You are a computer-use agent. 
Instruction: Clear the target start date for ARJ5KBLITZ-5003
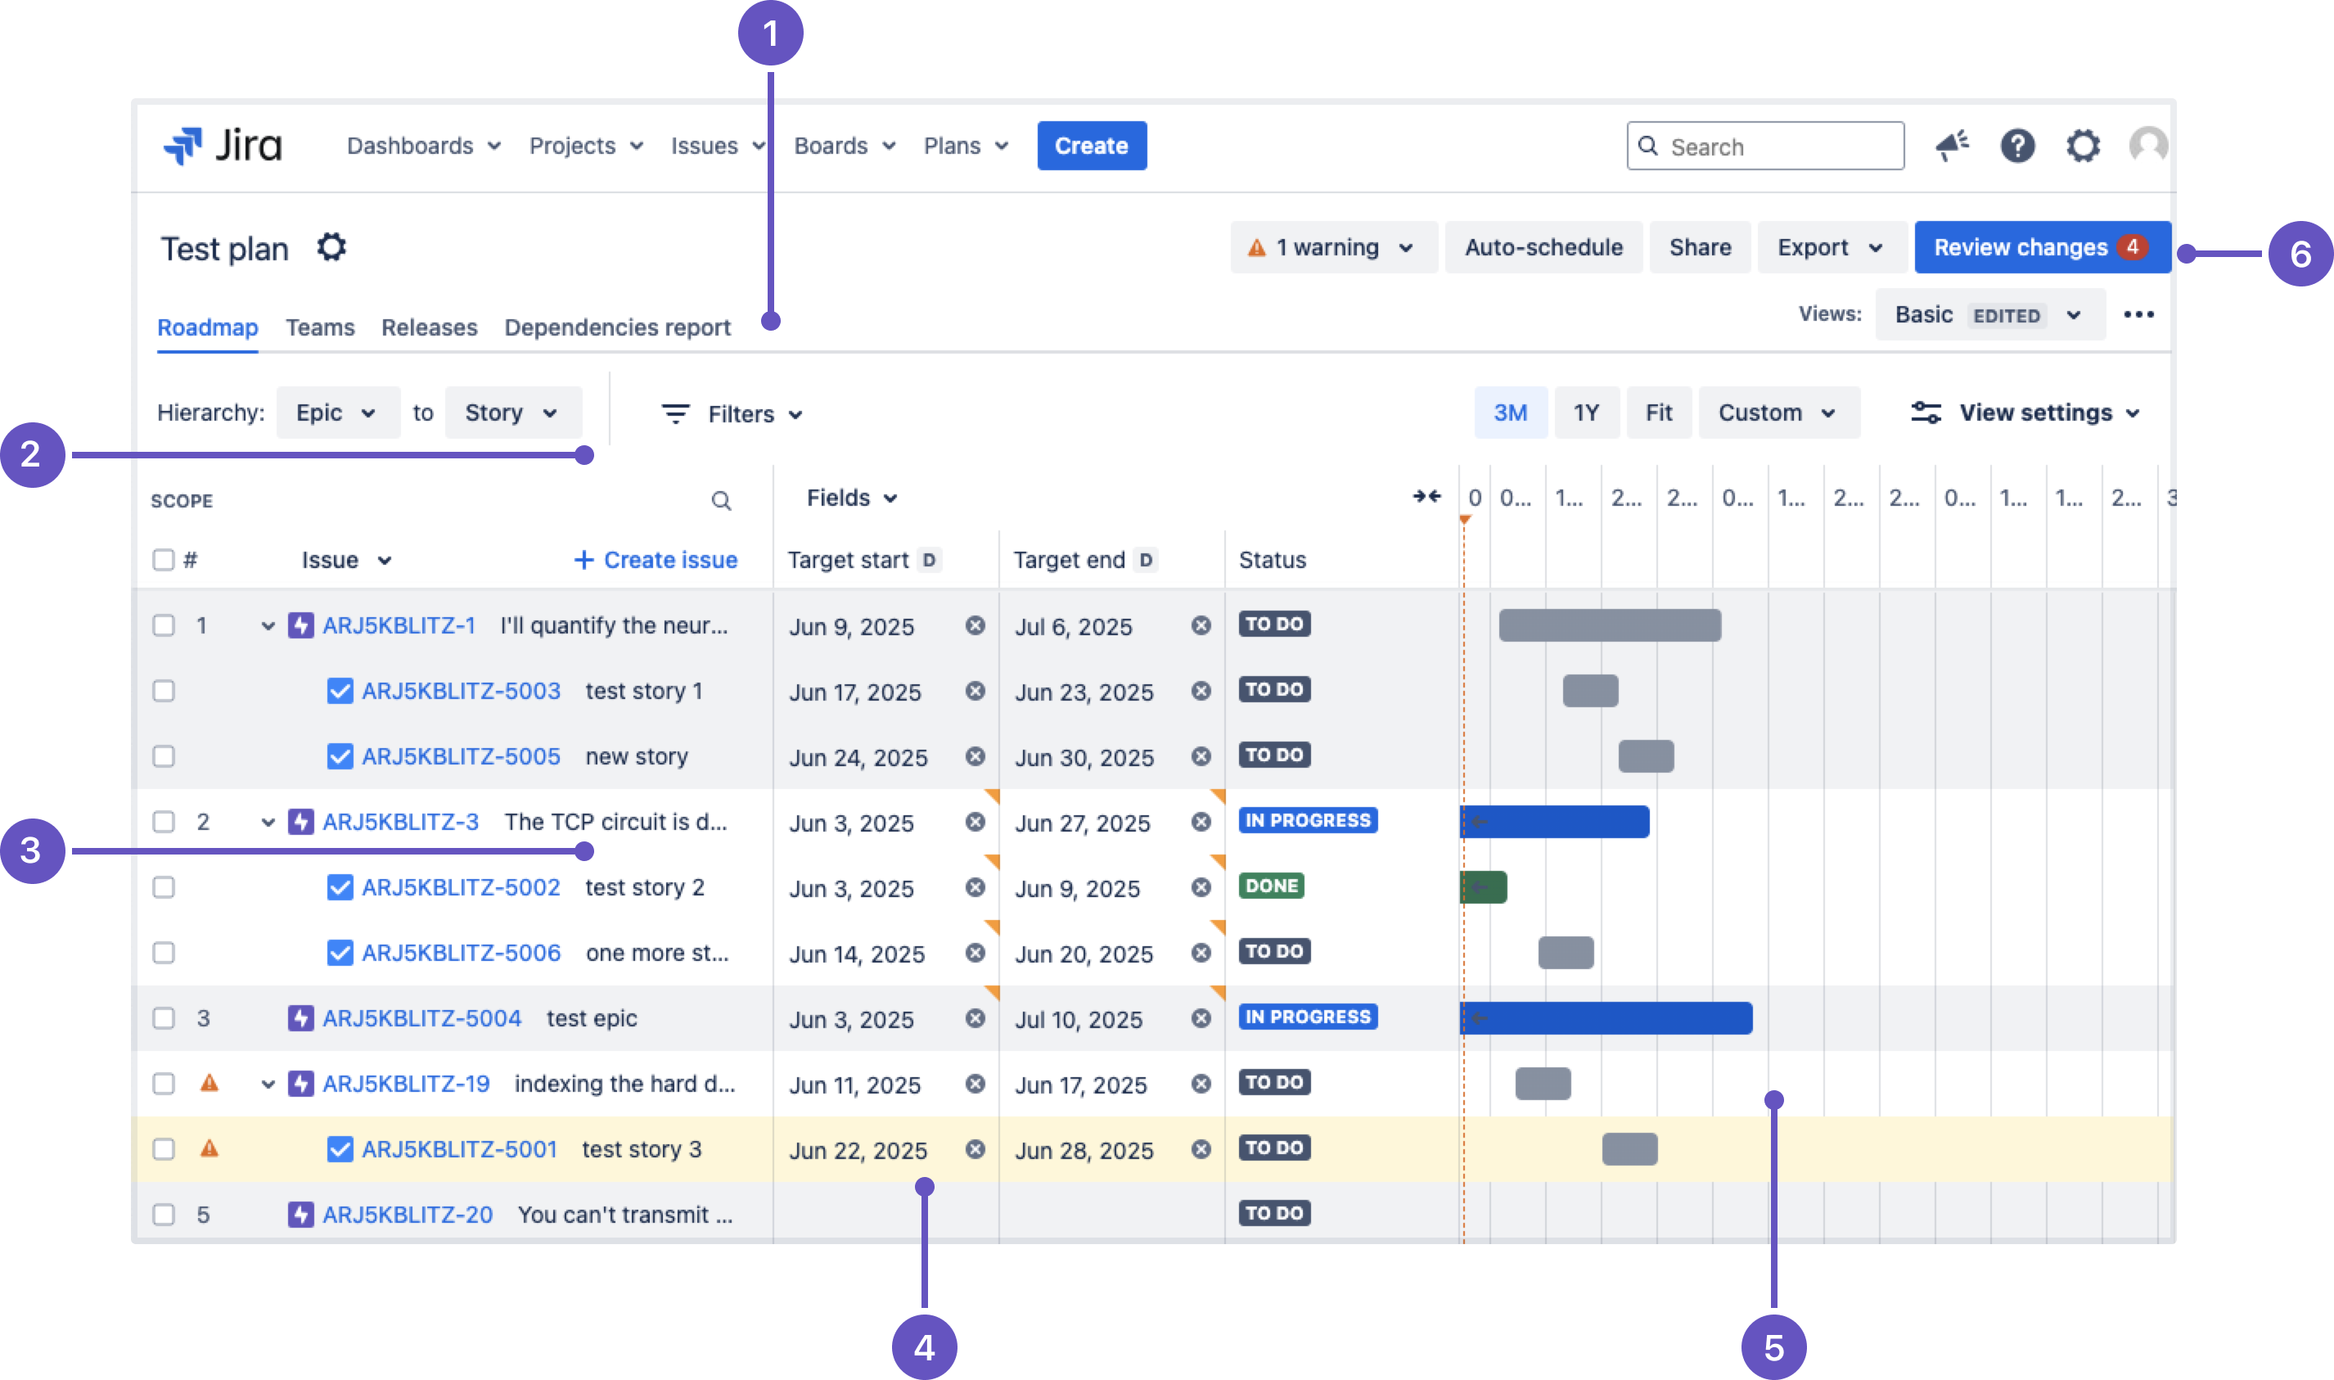point(975,692)
